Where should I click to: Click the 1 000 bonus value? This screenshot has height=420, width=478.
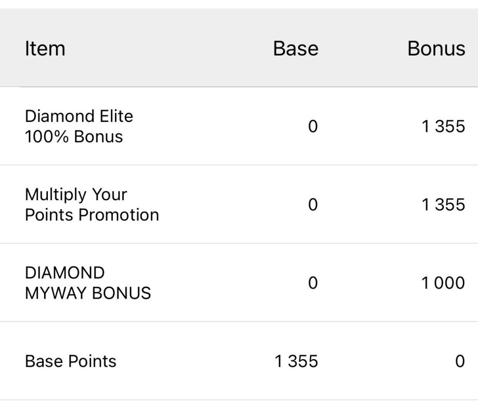pyautogui.click(x=443, y=283)
